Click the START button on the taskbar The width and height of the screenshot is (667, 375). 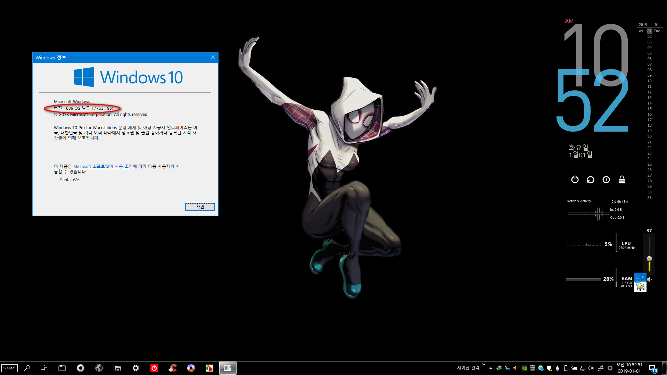click(9, 368)
